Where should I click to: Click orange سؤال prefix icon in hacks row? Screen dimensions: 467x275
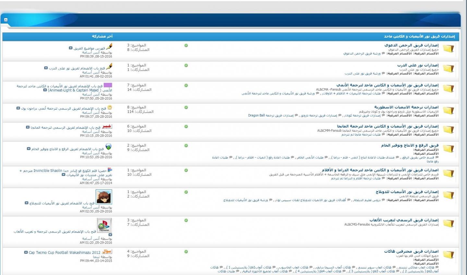pos(107,251)
